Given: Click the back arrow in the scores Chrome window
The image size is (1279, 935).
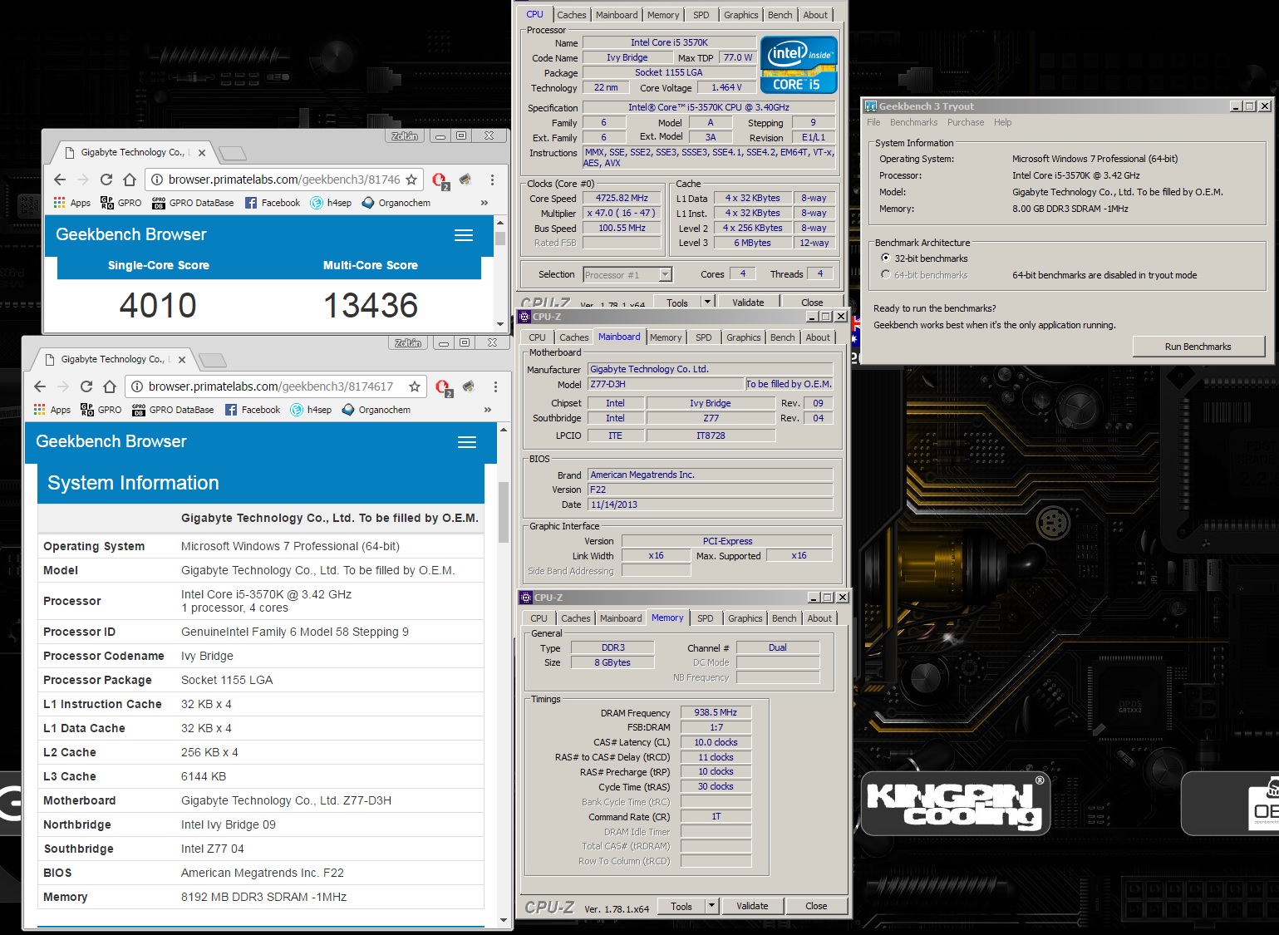Looking at the screenshot, I should pyautogui.click(x=60, y=180).
